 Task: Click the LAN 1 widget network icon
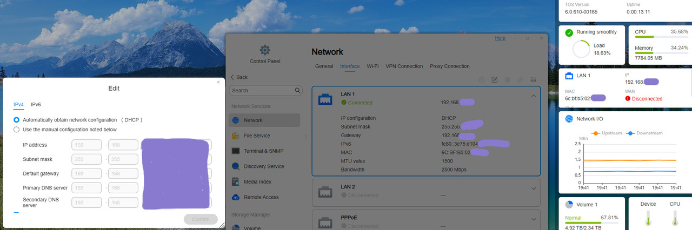[x=569, y=76]
